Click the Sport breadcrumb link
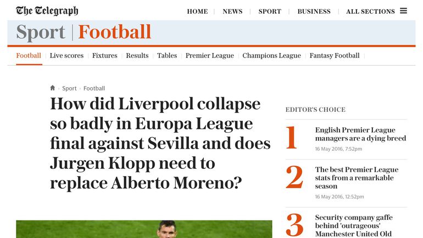This screenshot has width=423, height=238. coord(69,88)
